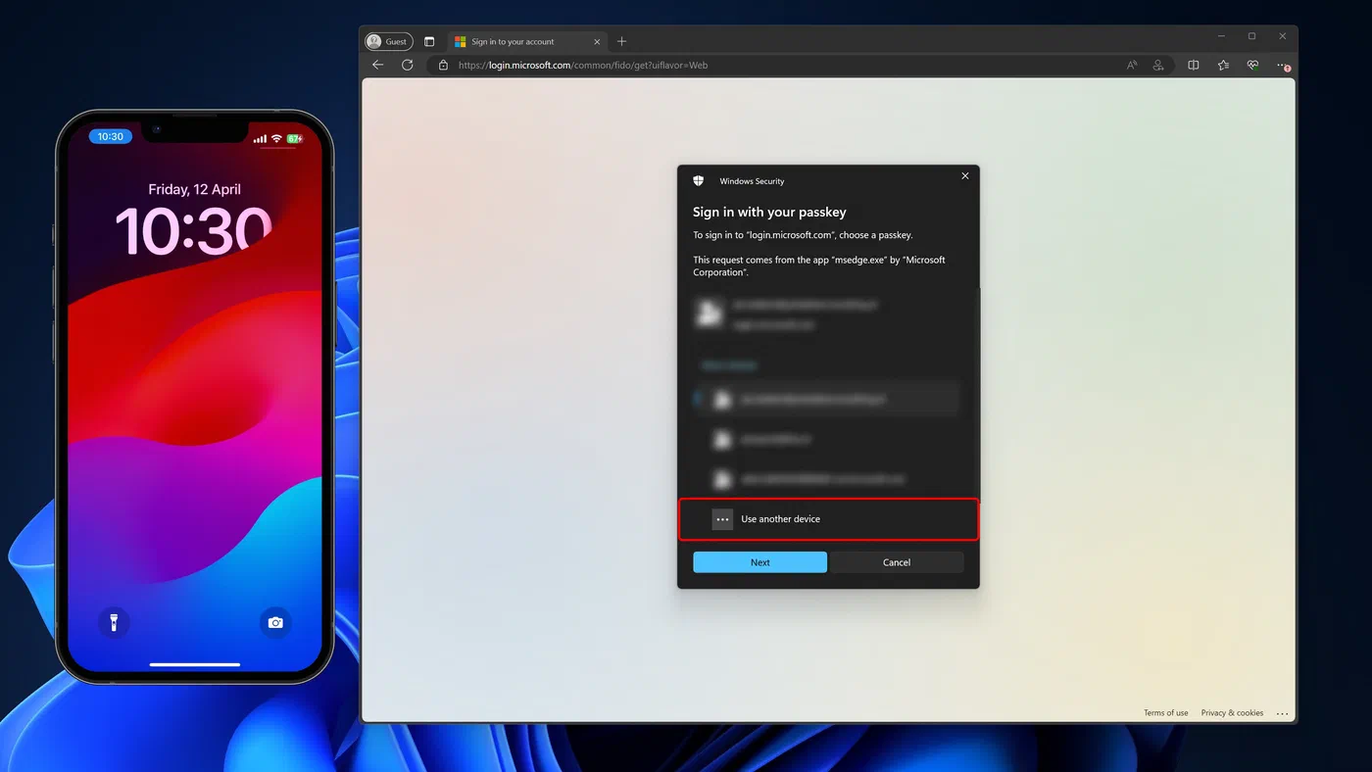
Task: Open more options ellipsis beside Privacy & cookies
Action: [x=1282, y=713]
